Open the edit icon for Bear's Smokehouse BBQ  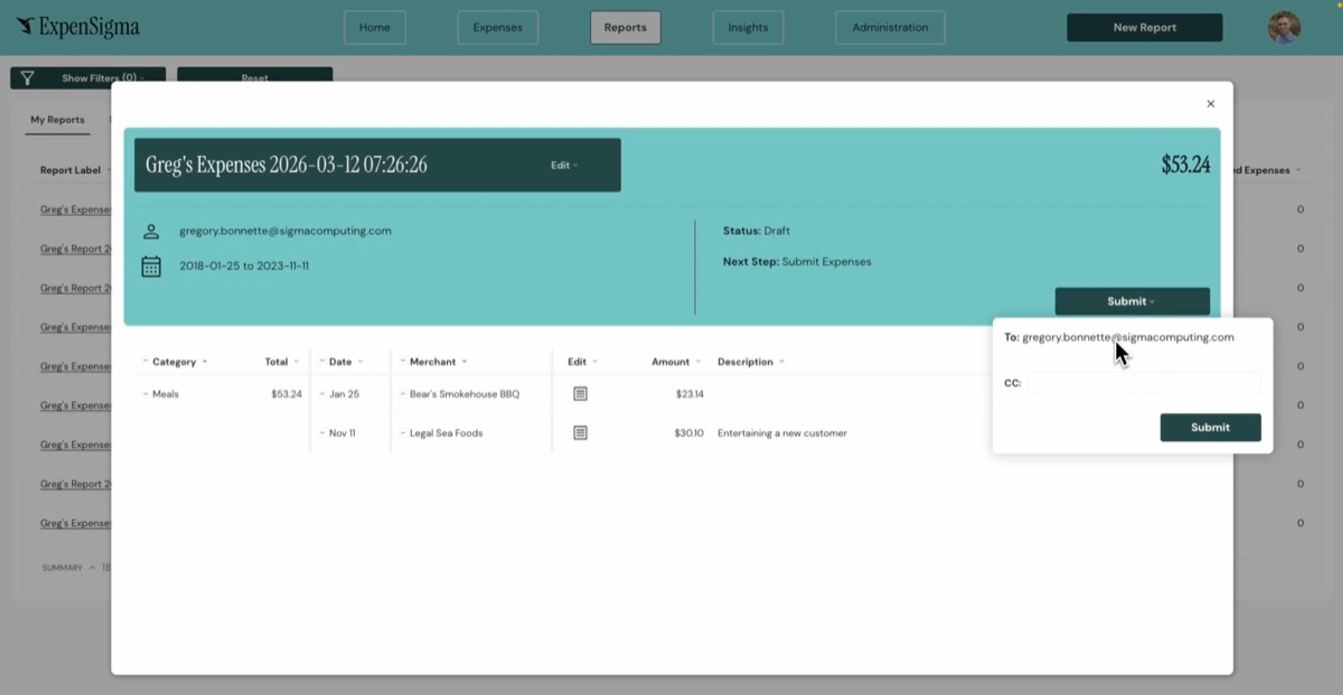click(x=580, y=393)
